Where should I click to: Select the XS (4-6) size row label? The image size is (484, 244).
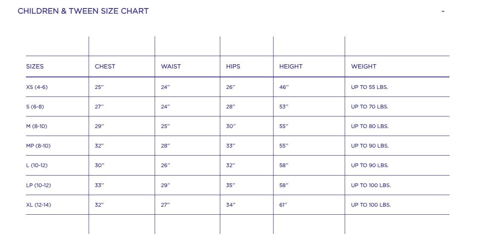pyautogui.click(x=37, y=87)
